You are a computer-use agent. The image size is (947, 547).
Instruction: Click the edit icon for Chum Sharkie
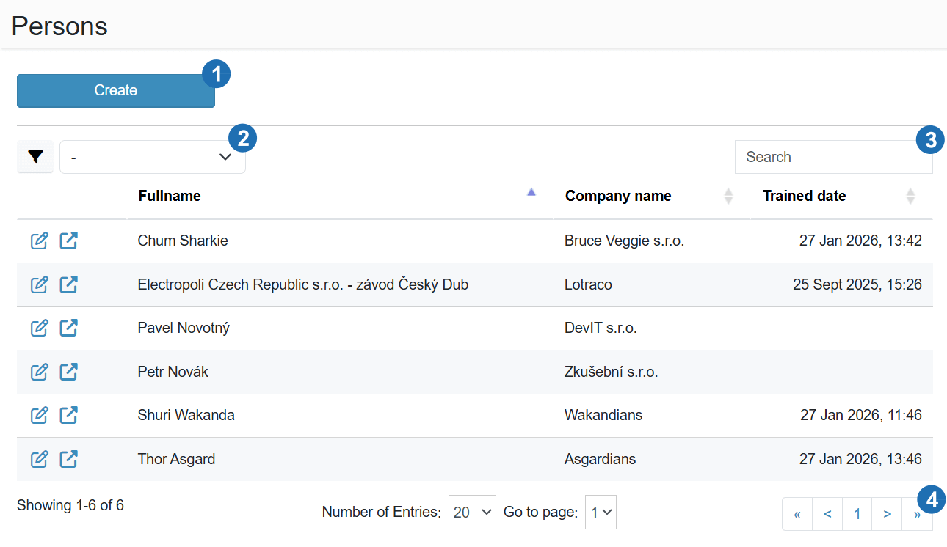click(x=40, y=241)
